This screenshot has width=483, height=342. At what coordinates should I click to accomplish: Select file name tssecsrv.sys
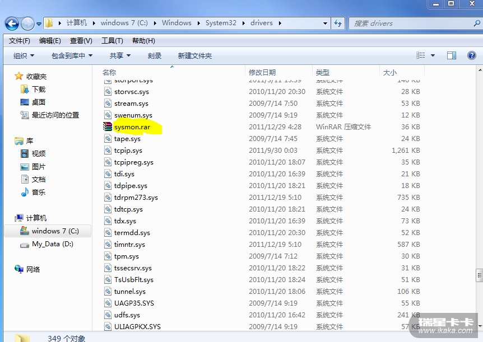[133, 268]
